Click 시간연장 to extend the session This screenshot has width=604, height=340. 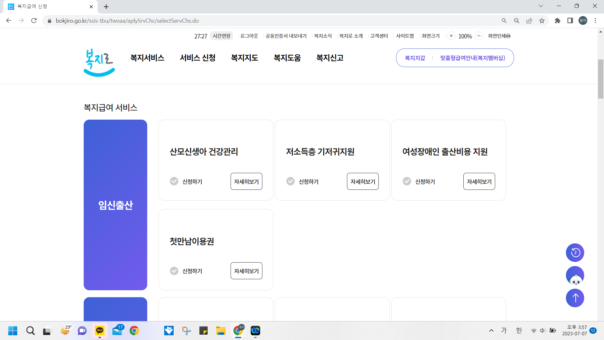[221, 36]
